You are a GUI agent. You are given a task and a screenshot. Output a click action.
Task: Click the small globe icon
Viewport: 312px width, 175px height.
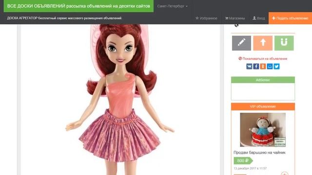[236, 25]
